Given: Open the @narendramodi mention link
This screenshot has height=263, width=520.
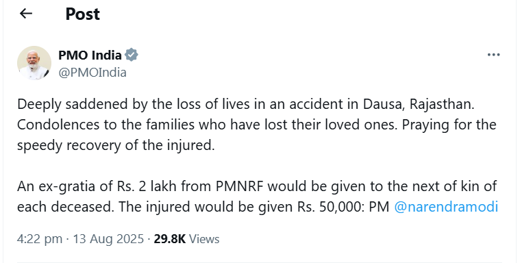Looking at the screenshot, I should coord(446,207).
